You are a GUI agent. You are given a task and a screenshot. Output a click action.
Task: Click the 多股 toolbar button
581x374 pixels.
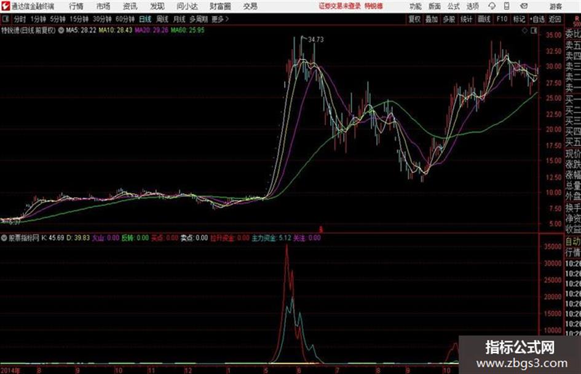point(449,19)
